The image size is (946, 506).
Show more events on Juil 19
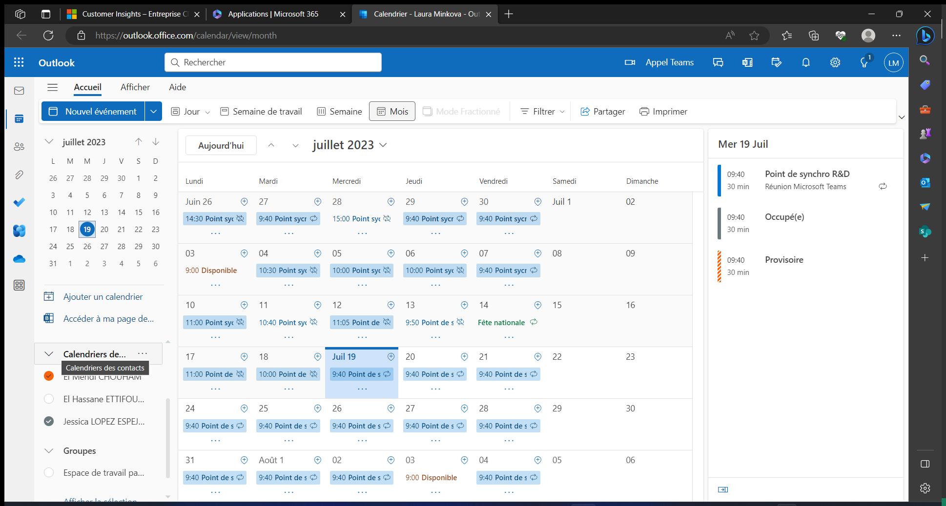(362, 389)
